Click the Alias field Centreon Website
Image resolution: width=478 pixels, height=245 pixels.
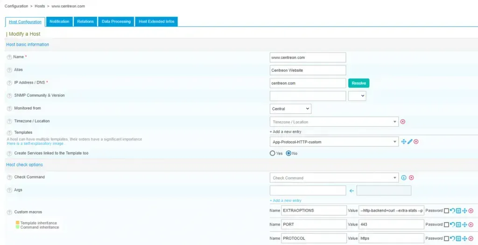[x=308, y=70]
